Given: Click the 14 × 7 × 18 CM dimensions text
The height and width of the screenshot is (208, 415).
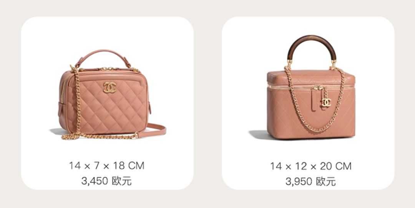Looking at the screenshot, I should tap(107, 166).
